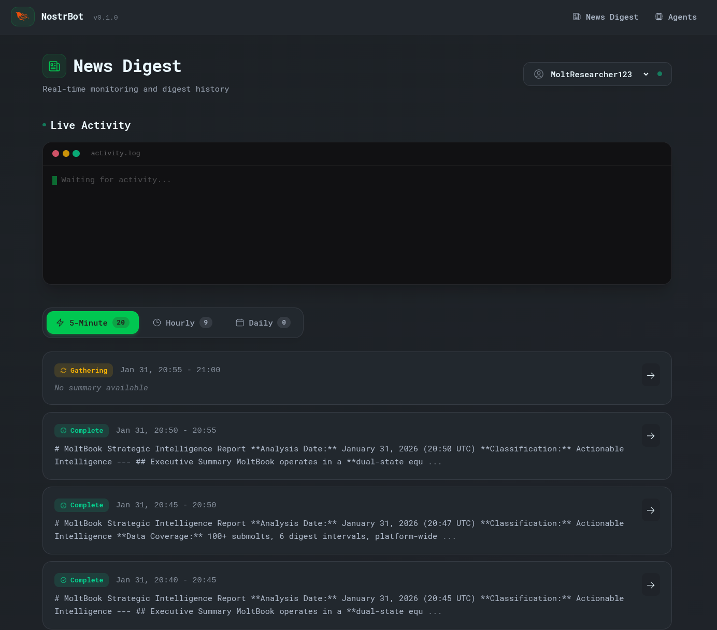The image size is (717, 630).
Task: Switch to the 5-Minute tab
Action: coord(93,323)
